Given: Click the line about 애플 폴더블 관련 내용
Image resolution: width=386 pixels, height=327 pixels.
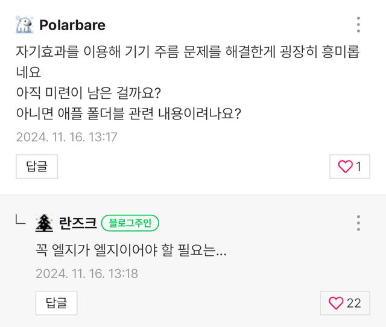Looking at the screenshot, I should 128,114.
